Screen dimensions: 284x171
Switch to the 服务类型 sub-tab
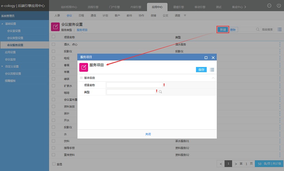pos(67,30)
